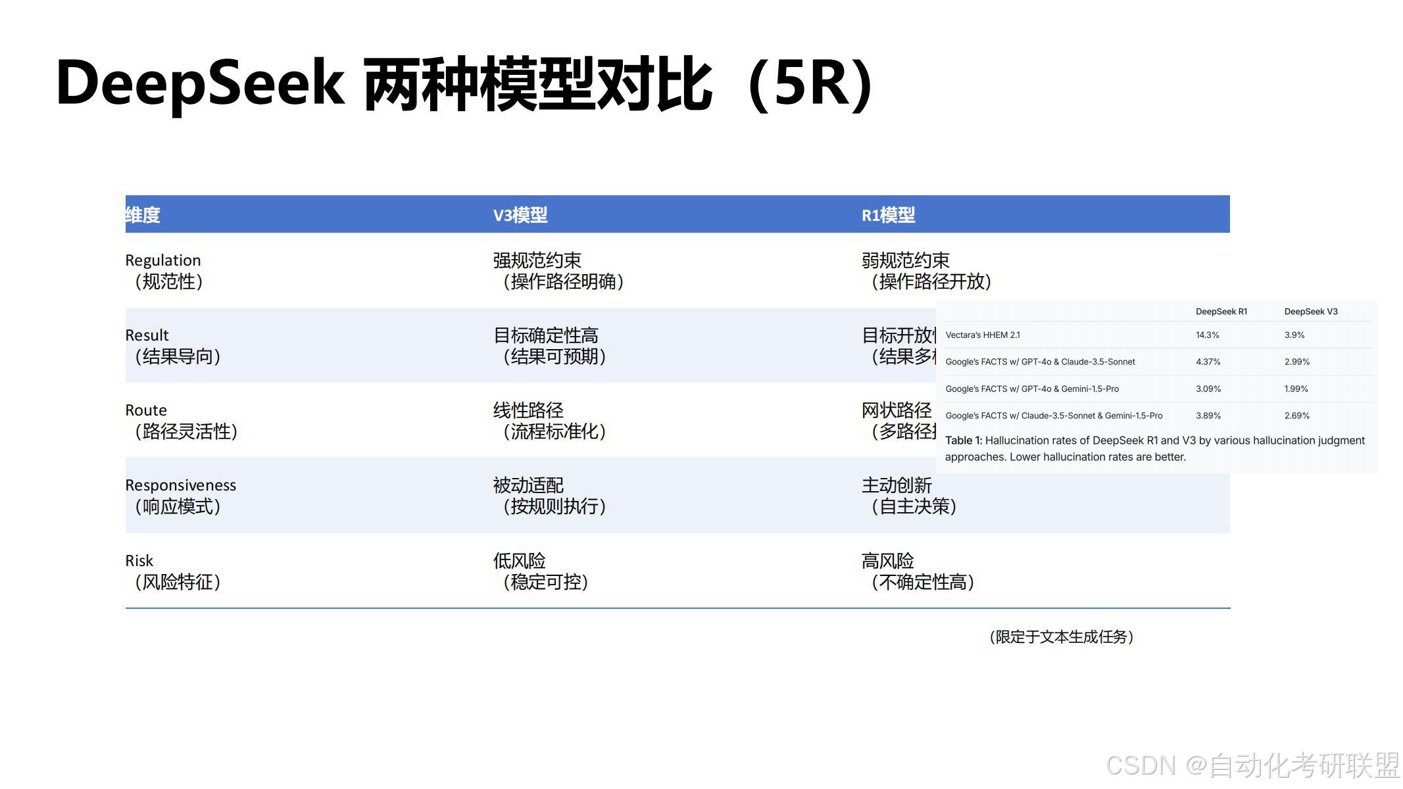The width and height of the screenshot is (1403, 789).
Task: Click the 被动适配 cell text
Action: [x=529, y=486]
